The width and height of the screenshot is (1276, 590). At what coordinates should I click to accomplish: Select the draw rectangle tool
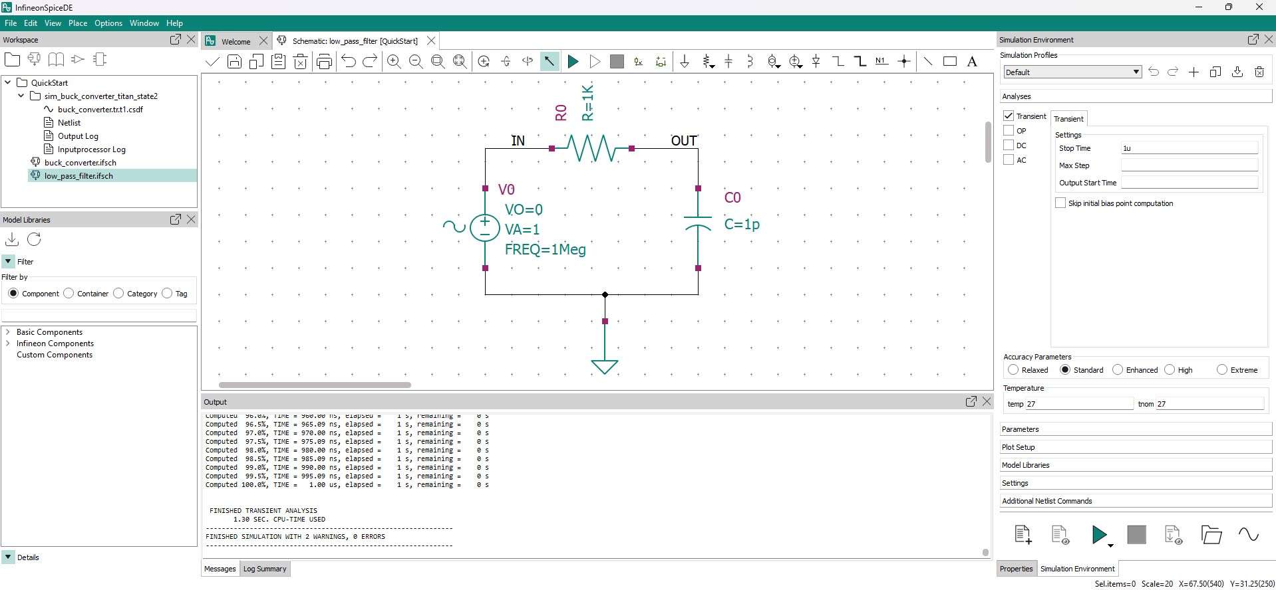[x=949, y=62]
